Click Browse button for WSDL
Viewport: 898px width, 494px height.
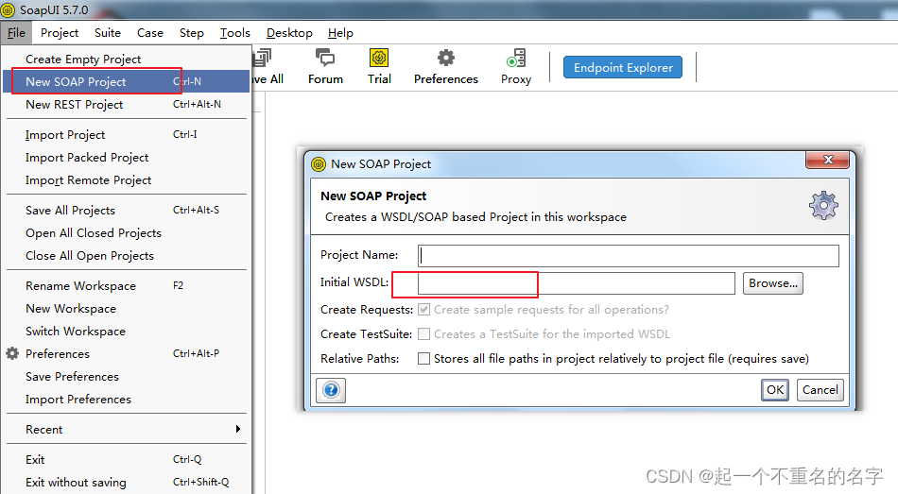(x=772, y=283)
